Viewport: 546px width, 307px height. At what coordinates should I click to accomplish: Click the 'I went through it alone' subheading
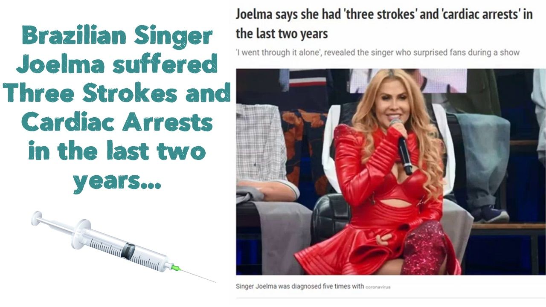click(x=378, y=52)
